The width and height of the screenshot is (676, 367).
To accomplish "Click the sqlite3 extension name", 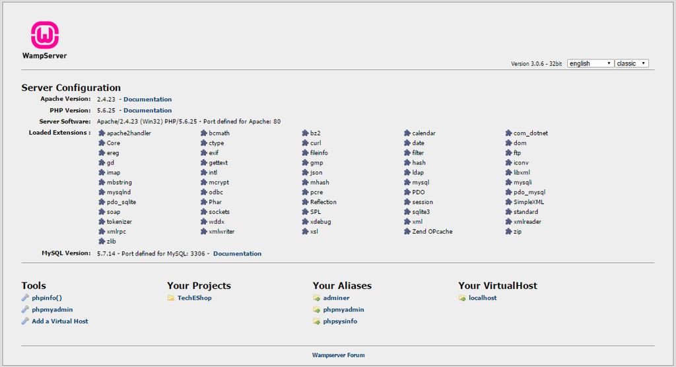I will 421,211.
